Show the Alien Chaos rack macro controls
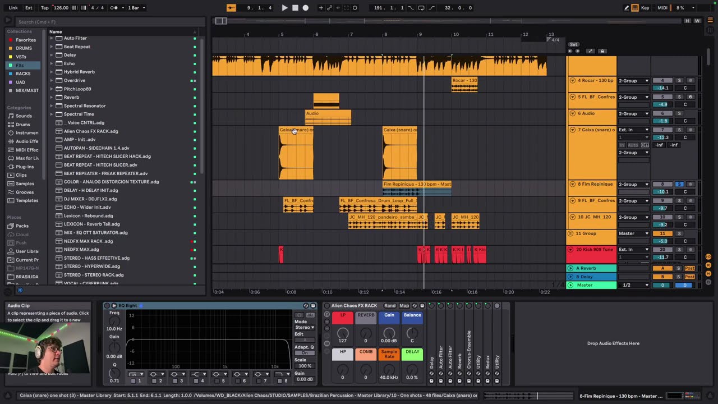Screen dimensions: 718x404 pyautogui.click(x=327, y=315)
